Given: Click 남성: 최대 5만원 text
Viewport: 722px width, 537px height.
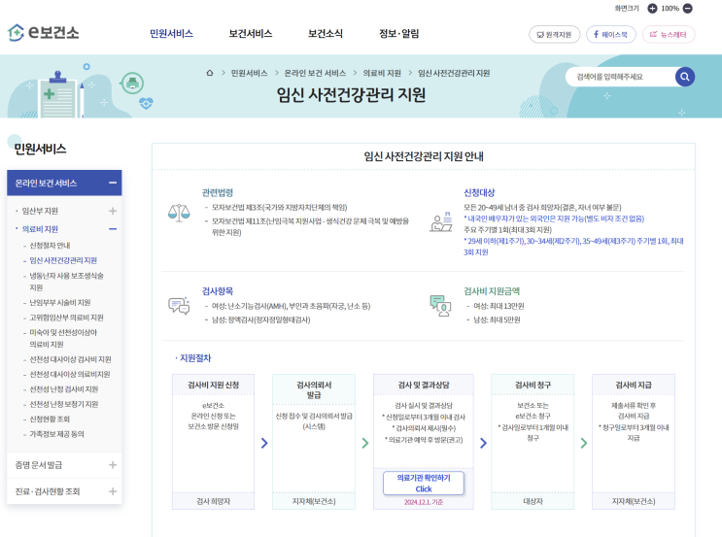Looking at the screenshot, I should tap(497, 319).
